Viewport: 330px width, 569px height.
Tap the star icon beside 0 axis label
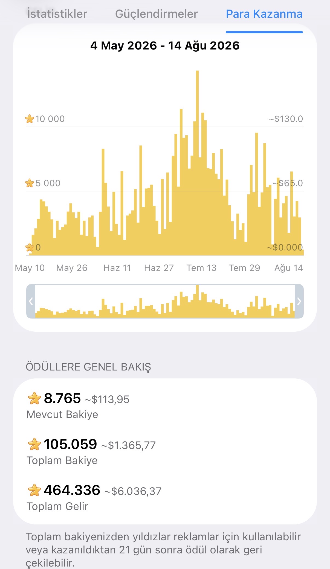30,247
